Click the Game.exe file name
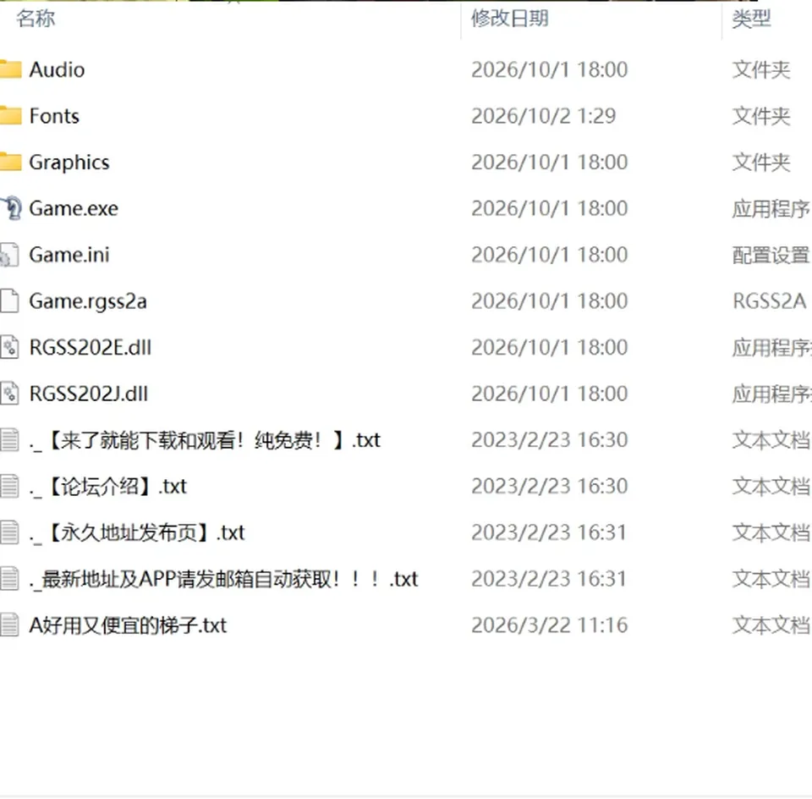 [74, 208]
